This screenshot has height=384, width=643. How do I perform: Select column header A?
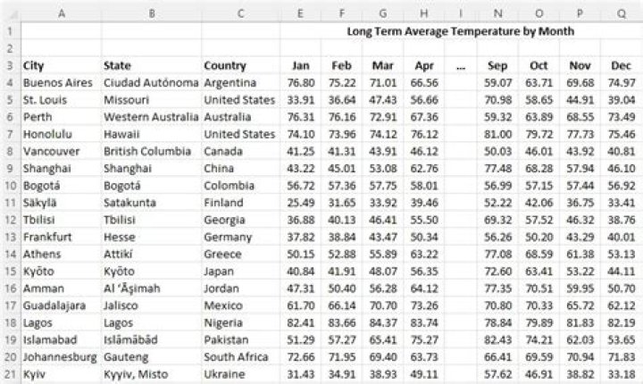click(60, 13)
